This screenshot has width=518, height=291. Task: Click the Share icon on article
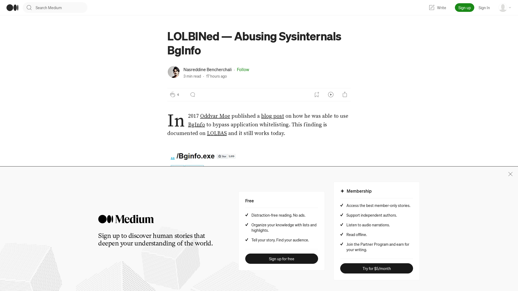(x=345, y=94)
